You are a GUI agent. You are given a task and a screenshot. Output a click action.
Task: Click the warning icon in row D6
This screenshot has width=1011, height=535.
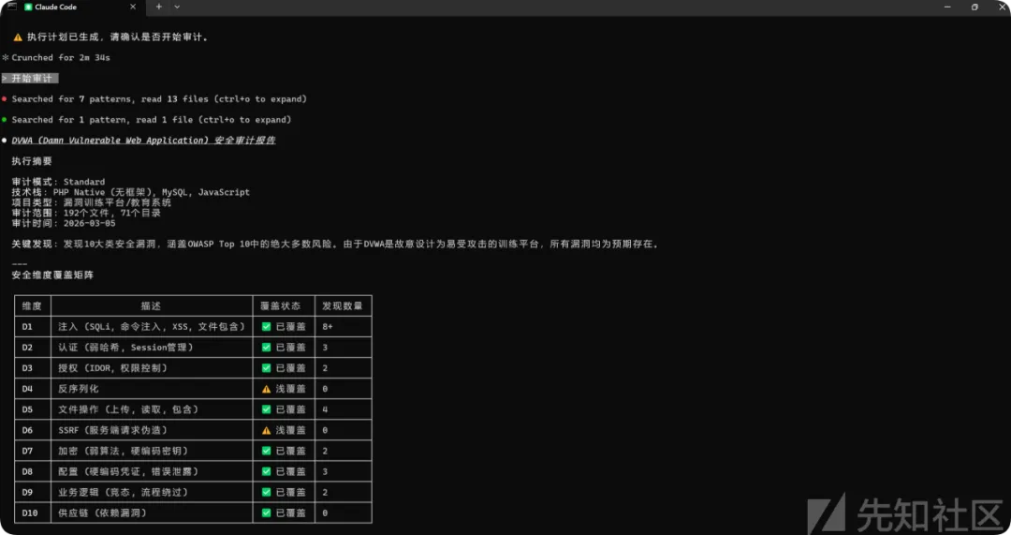pos(266,430)
